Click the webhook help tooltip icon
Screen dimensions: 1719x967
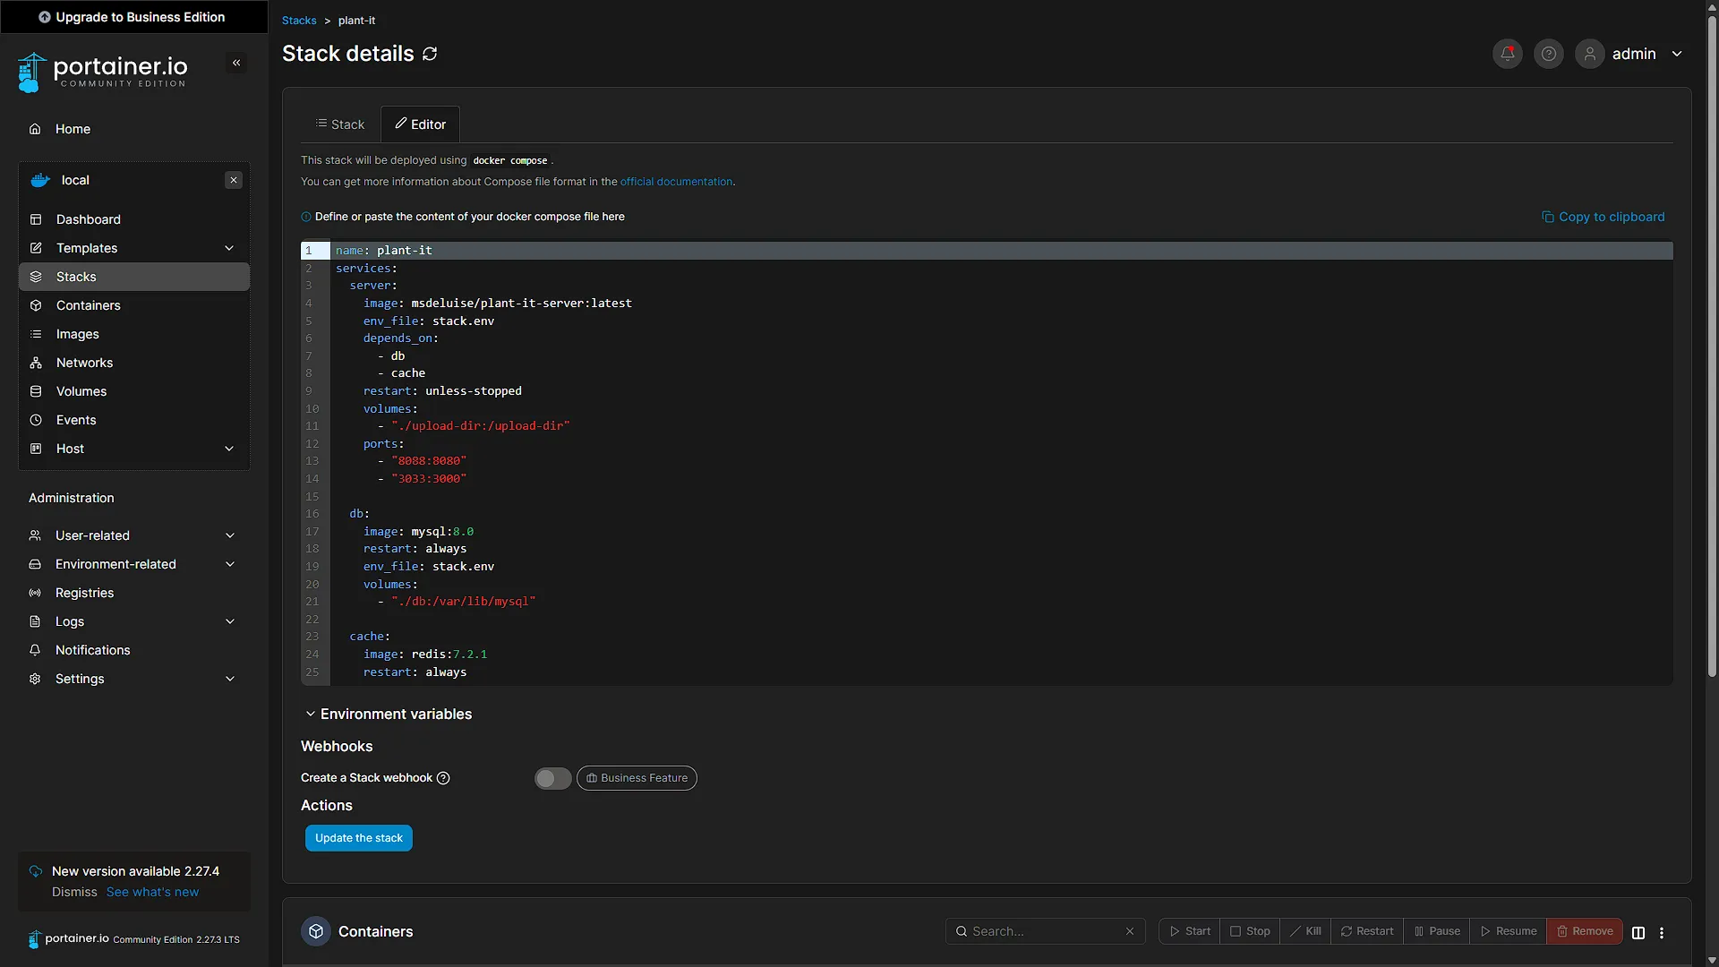tap(443, 778)
